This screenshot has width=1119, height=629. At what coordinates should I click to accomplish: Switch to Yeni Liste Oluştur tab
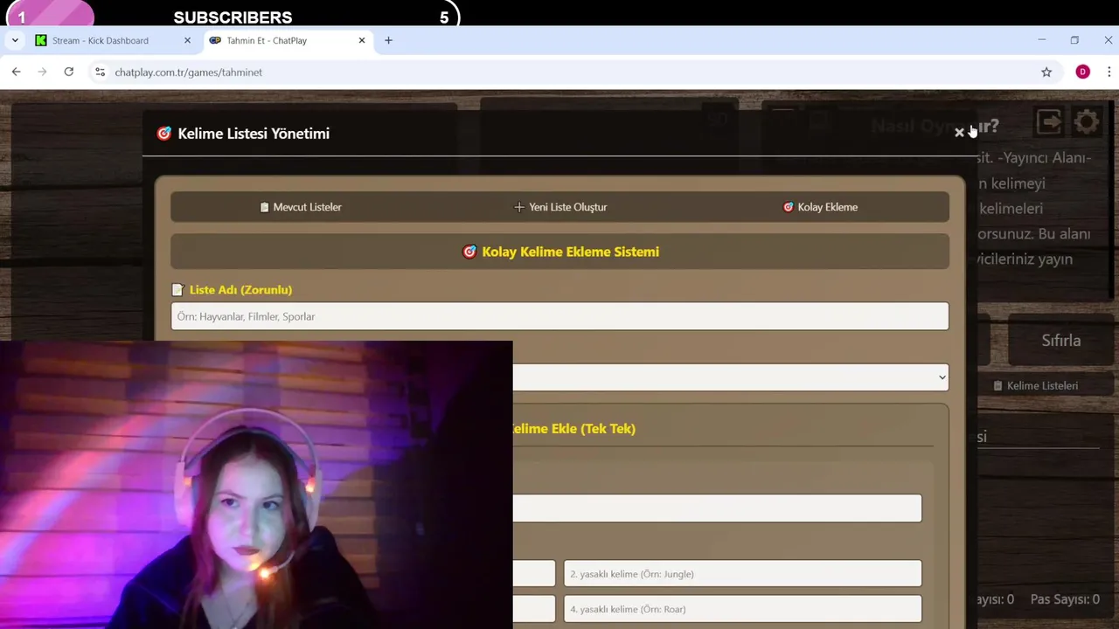pyautogui.click(x=559, y=207)
